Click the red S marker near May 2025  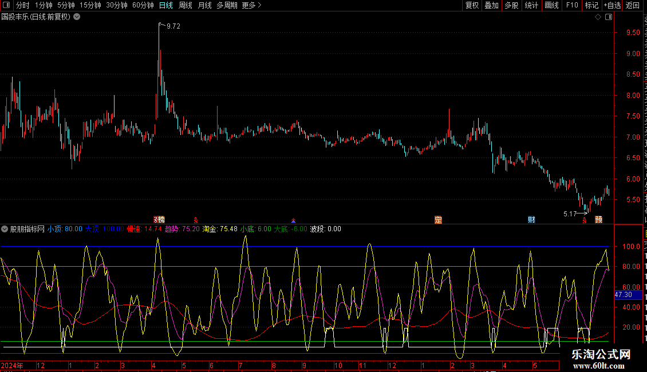pyautogui.click(x=584, y=221)
